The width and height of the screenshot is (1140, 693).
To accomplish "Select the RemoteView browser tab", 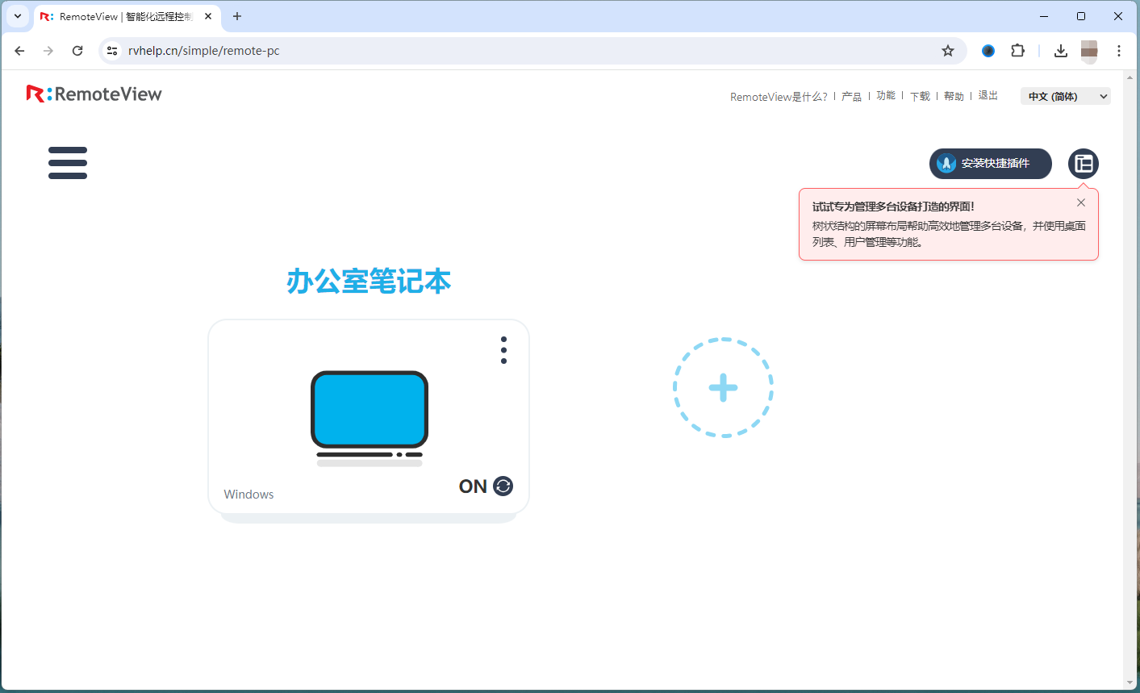I will tap(127, 16).
